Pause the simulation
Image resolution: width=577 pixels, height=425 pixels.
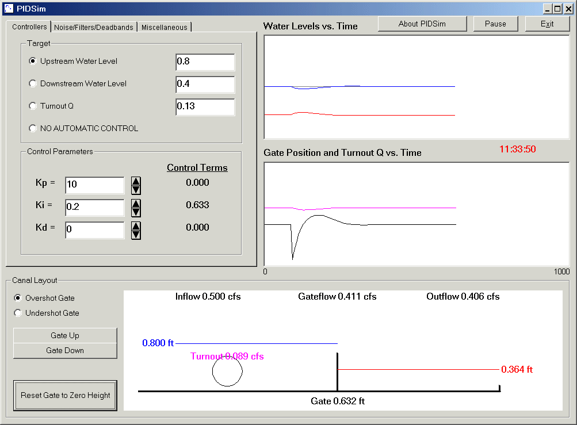(495, 24)
